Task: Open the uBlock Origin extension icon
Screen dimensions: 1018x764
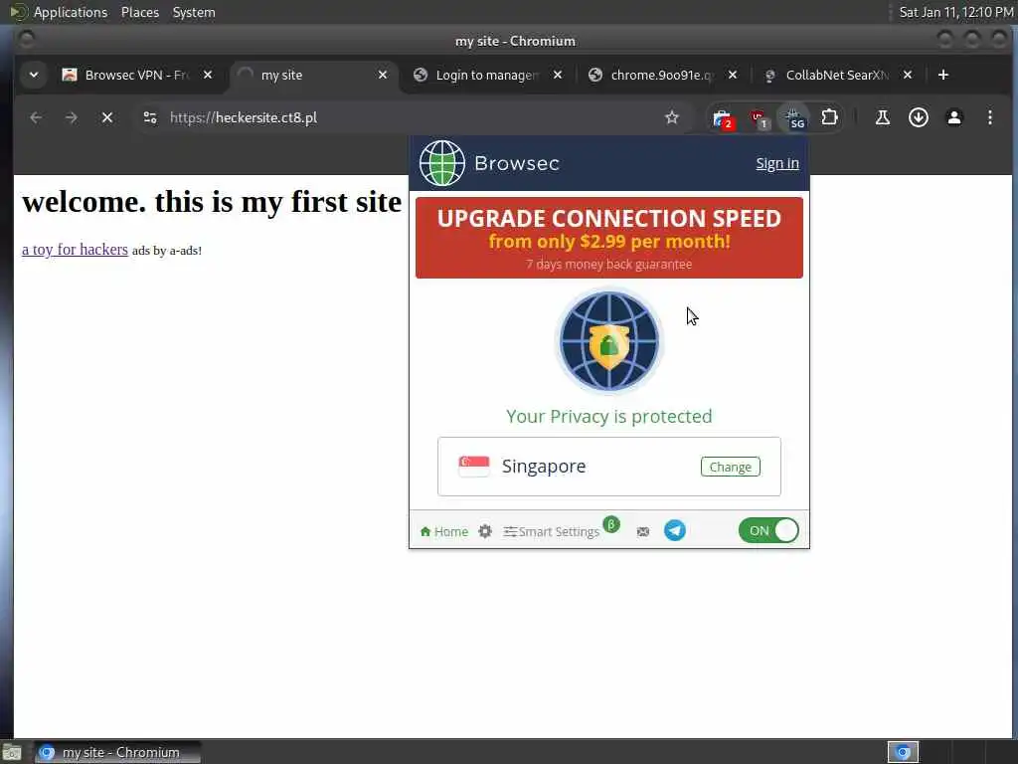Action: pyautogui.click(x=759, y=117)
